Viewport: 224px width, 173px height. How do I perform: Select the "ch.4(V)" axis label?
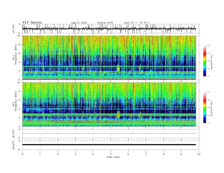(x=14, y=145)
